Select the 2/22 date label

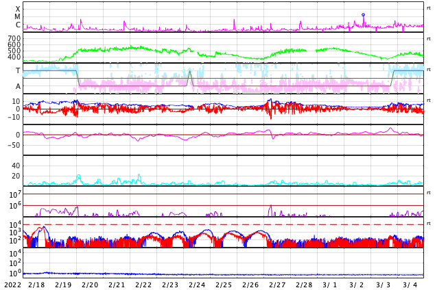pyautogui.click(x=143, y=285)
